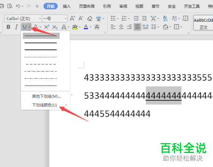Align text left

113,27
